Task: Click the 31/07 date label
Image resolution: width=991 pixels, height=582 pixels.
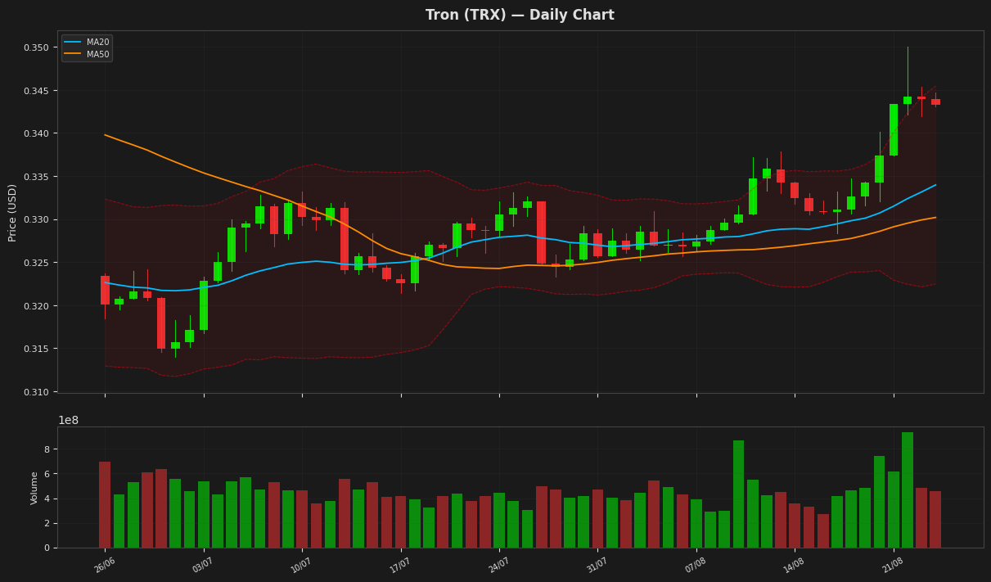Action: (x=597, y=565)
